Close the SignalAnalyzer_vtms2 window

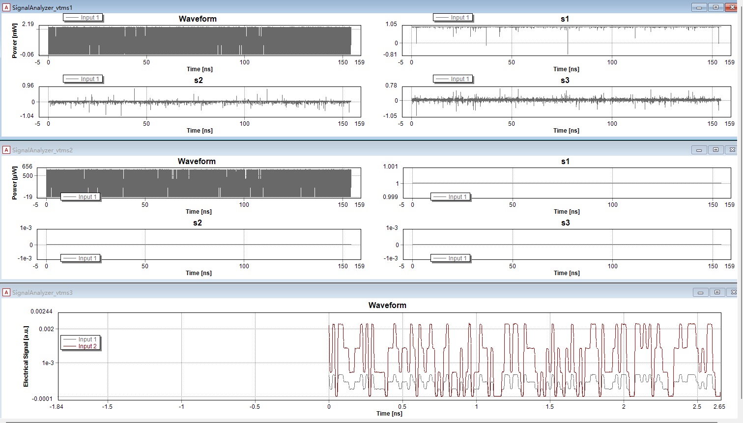[732, 150]
